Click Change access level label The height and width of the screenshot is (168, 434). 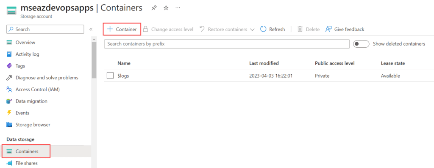(x=172, y=29)
